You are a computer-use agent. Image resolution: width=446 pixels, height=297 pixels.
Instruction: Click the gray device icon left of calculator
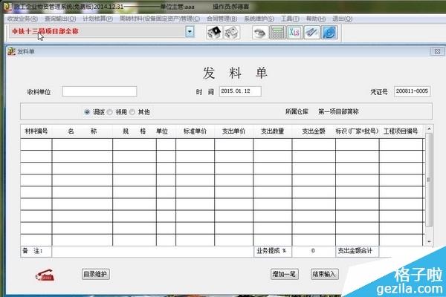coord(259,33)
